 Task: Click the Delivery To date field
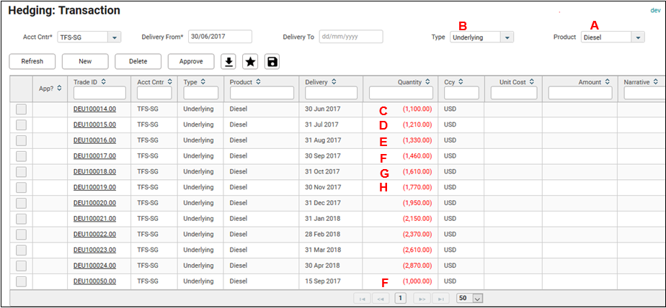[x=350, y=37]
